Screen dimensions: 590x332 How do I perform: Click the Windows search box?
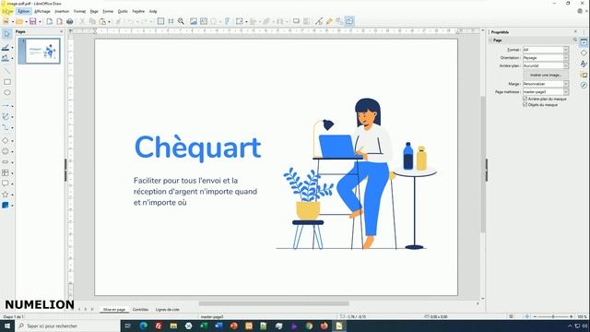(x=67, y=326)
